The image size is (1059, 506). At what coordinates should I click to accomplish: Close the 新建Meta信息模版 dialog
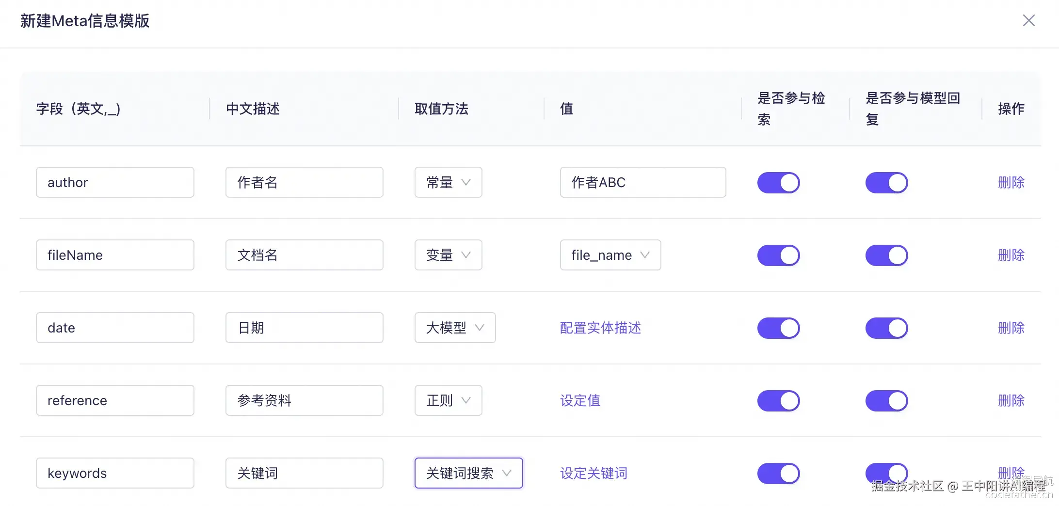(x=1028, y=20)
